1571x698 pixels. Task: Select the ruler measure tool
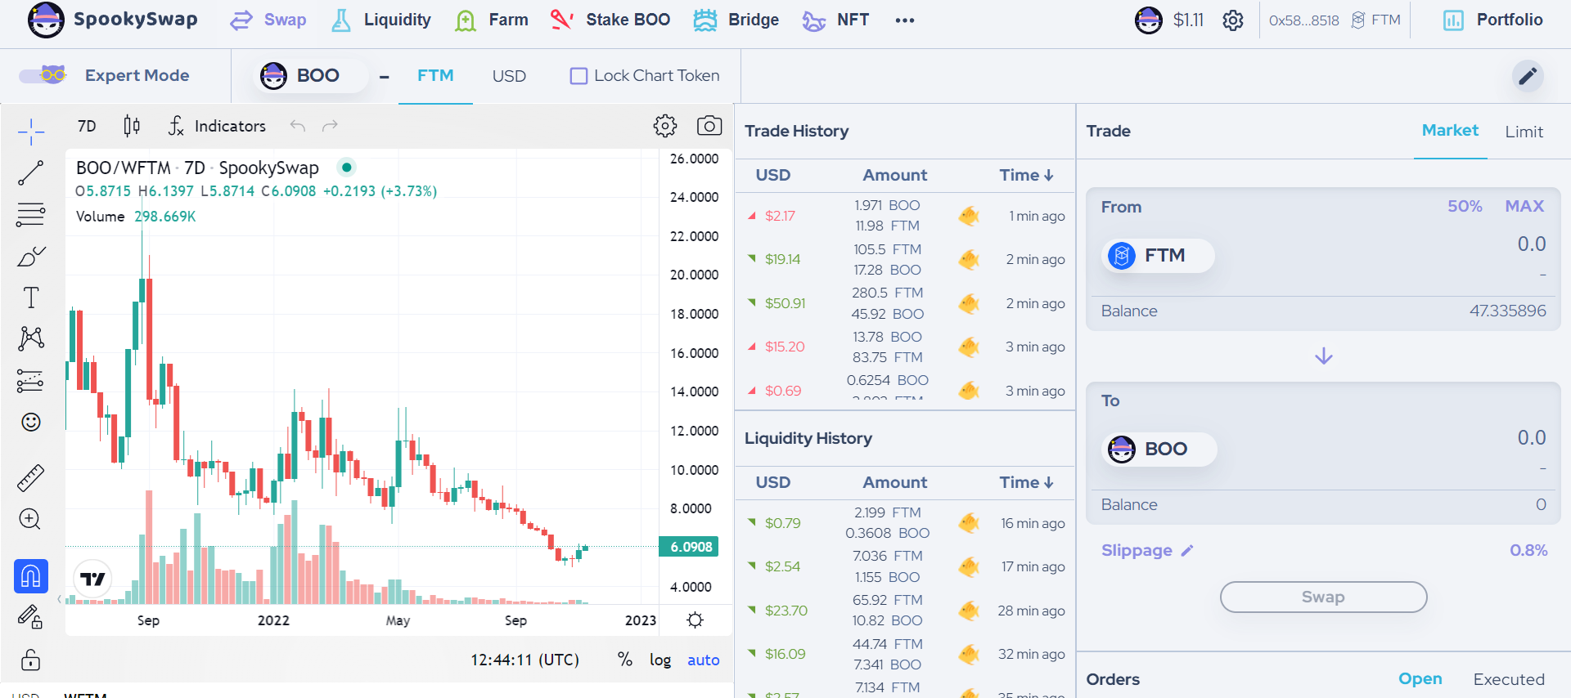(31, 478)
